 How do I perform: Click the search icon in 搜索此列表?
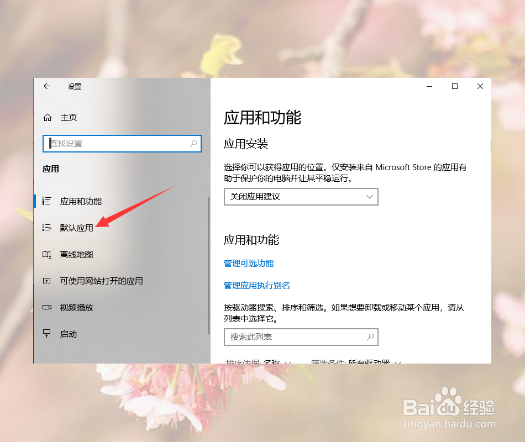pyautogui.click(x=371, y=337)
